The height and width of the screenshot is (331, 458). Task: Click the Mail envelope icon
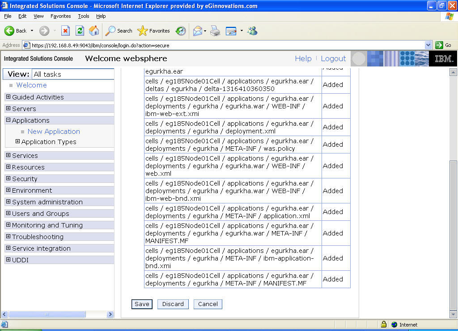198,31
